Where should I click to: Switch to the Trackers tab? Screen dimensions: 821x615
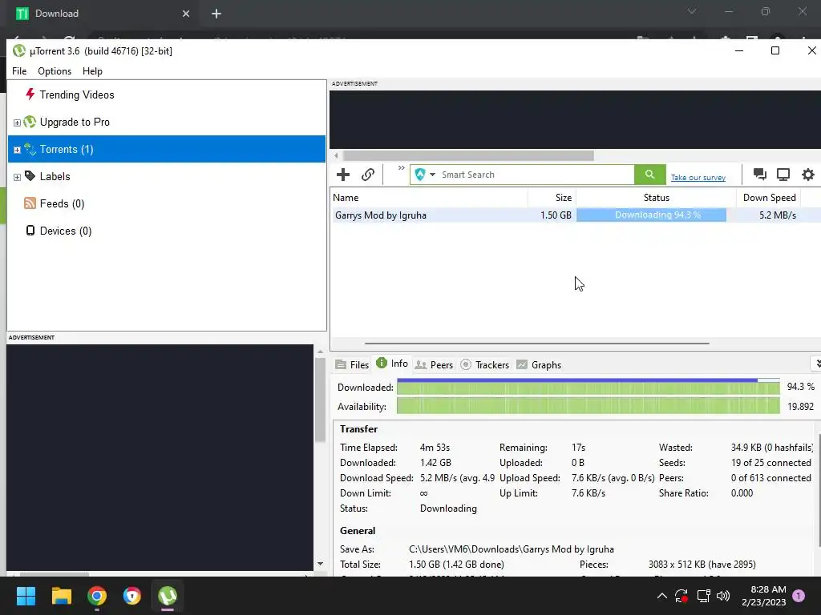click(x=485, y=365)
